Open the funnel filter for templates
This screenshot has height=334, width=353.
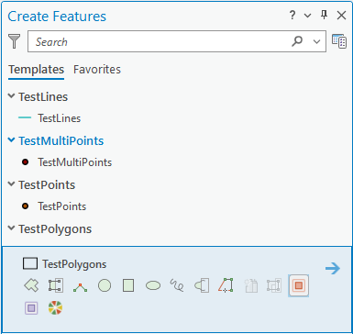tap(14, 41)
